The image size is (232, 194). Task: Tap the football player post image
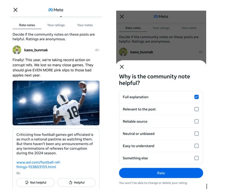[56, 103]
